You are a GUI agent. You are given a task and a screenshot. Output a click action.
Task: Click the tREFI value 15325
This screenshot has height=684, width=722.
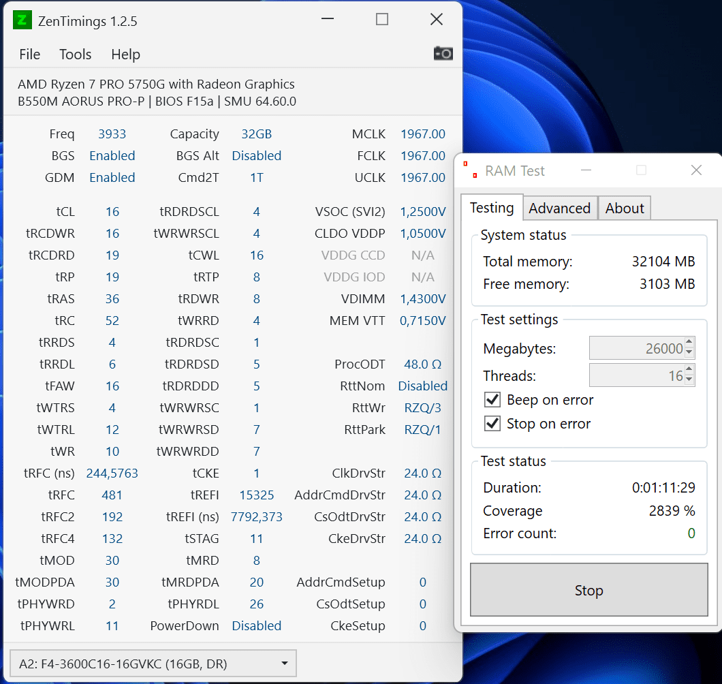(x=257, y=495)
